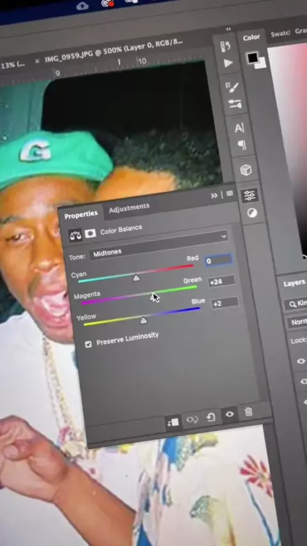Delete the adjustment layer with the trash icon
This screenshot has height=546, width=307.
(248, 412)
